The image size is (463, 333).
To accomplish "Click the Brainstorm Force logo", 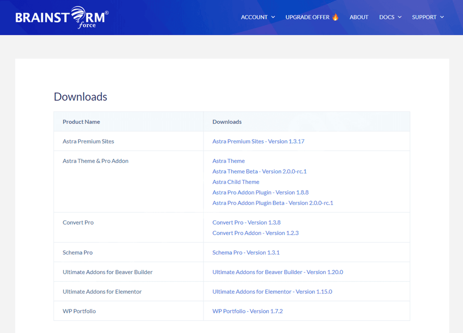I will coord(62,18).
